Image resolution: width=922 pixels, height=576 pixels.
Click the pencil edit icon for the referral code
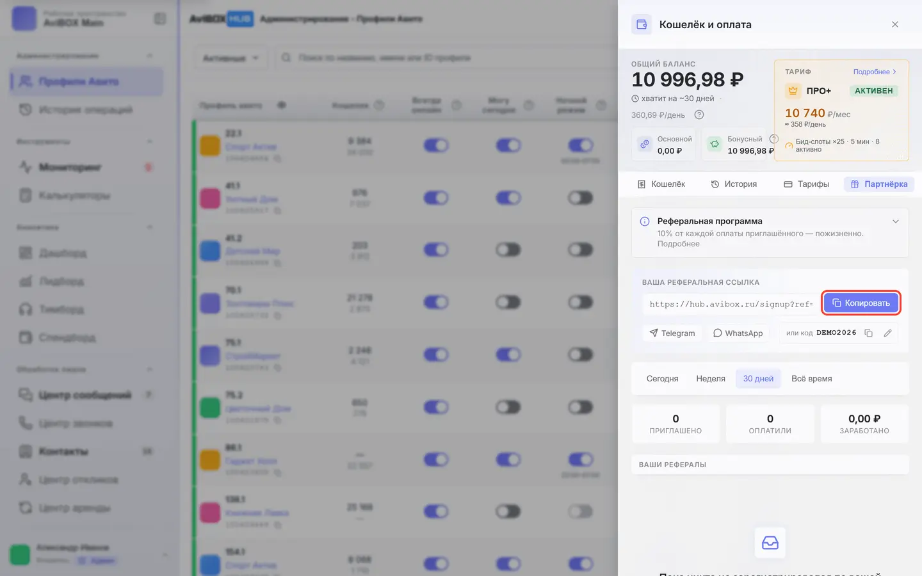point(887,333)
